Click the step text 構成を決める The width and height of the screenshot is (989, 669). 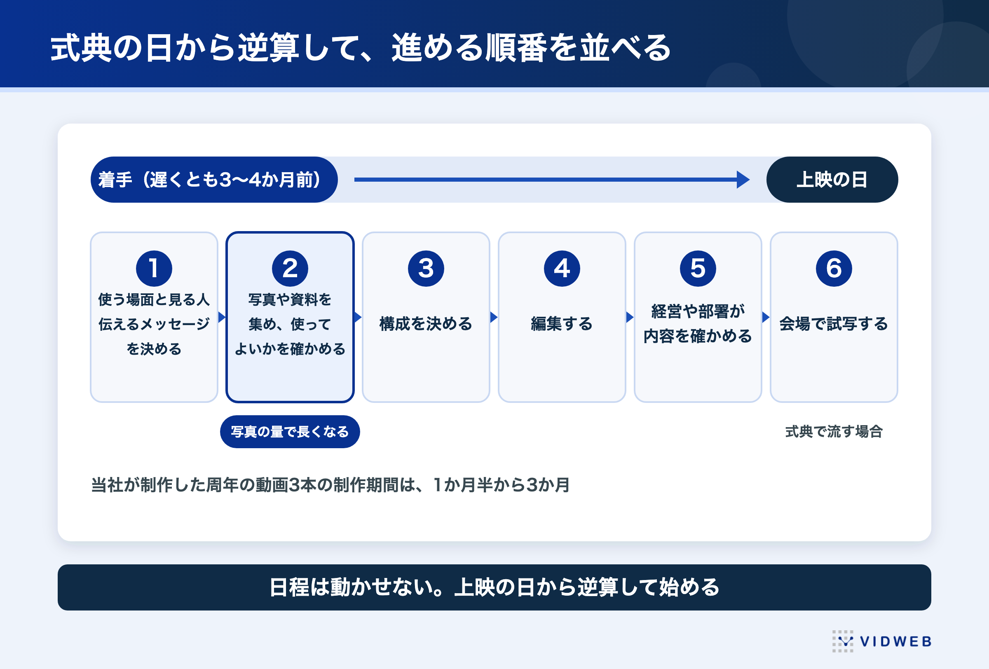click(x=426, y=324)
